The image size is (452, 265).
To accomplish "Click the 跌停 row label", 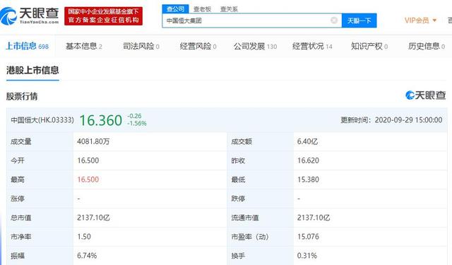I will 238,199.
